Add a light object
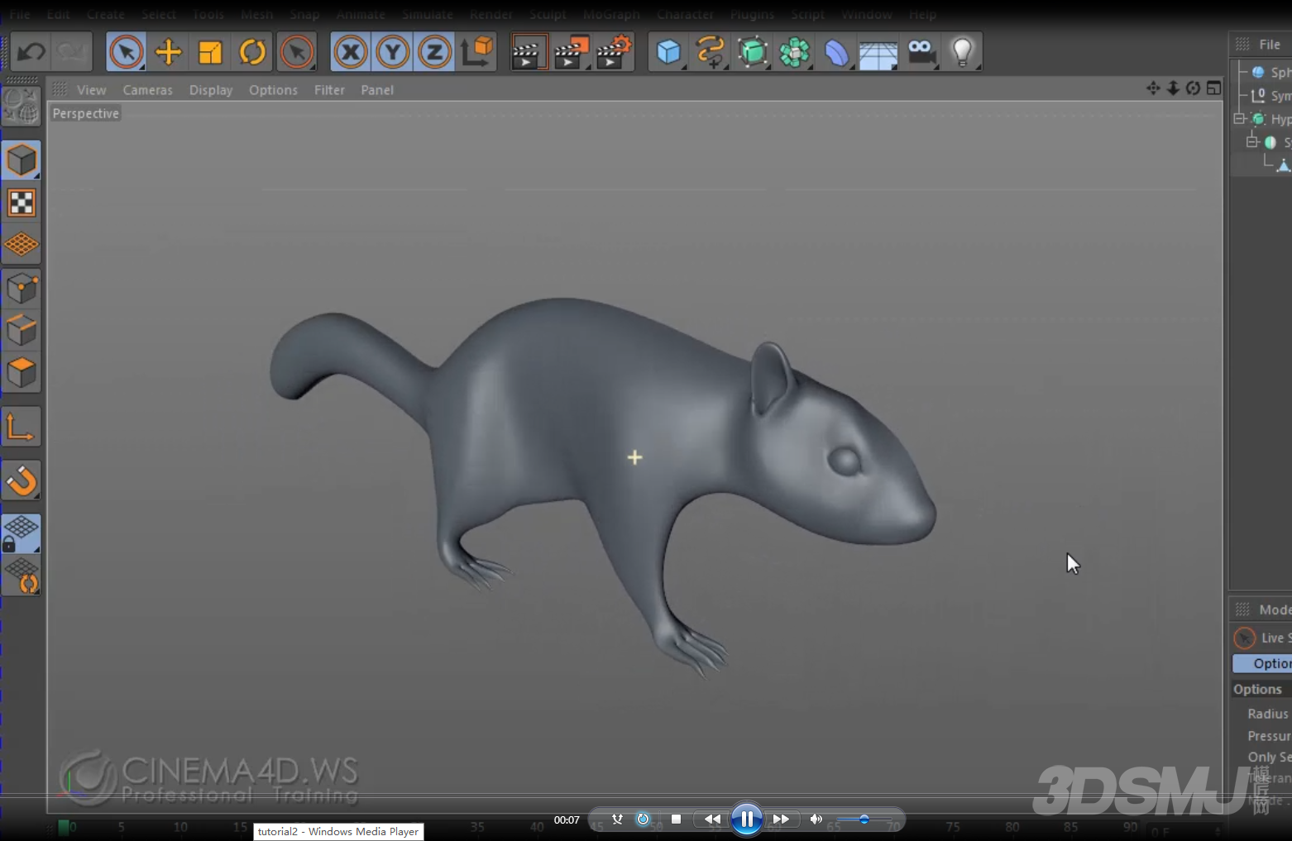This screenshot has width=1292, height=841. pos(962,52)
